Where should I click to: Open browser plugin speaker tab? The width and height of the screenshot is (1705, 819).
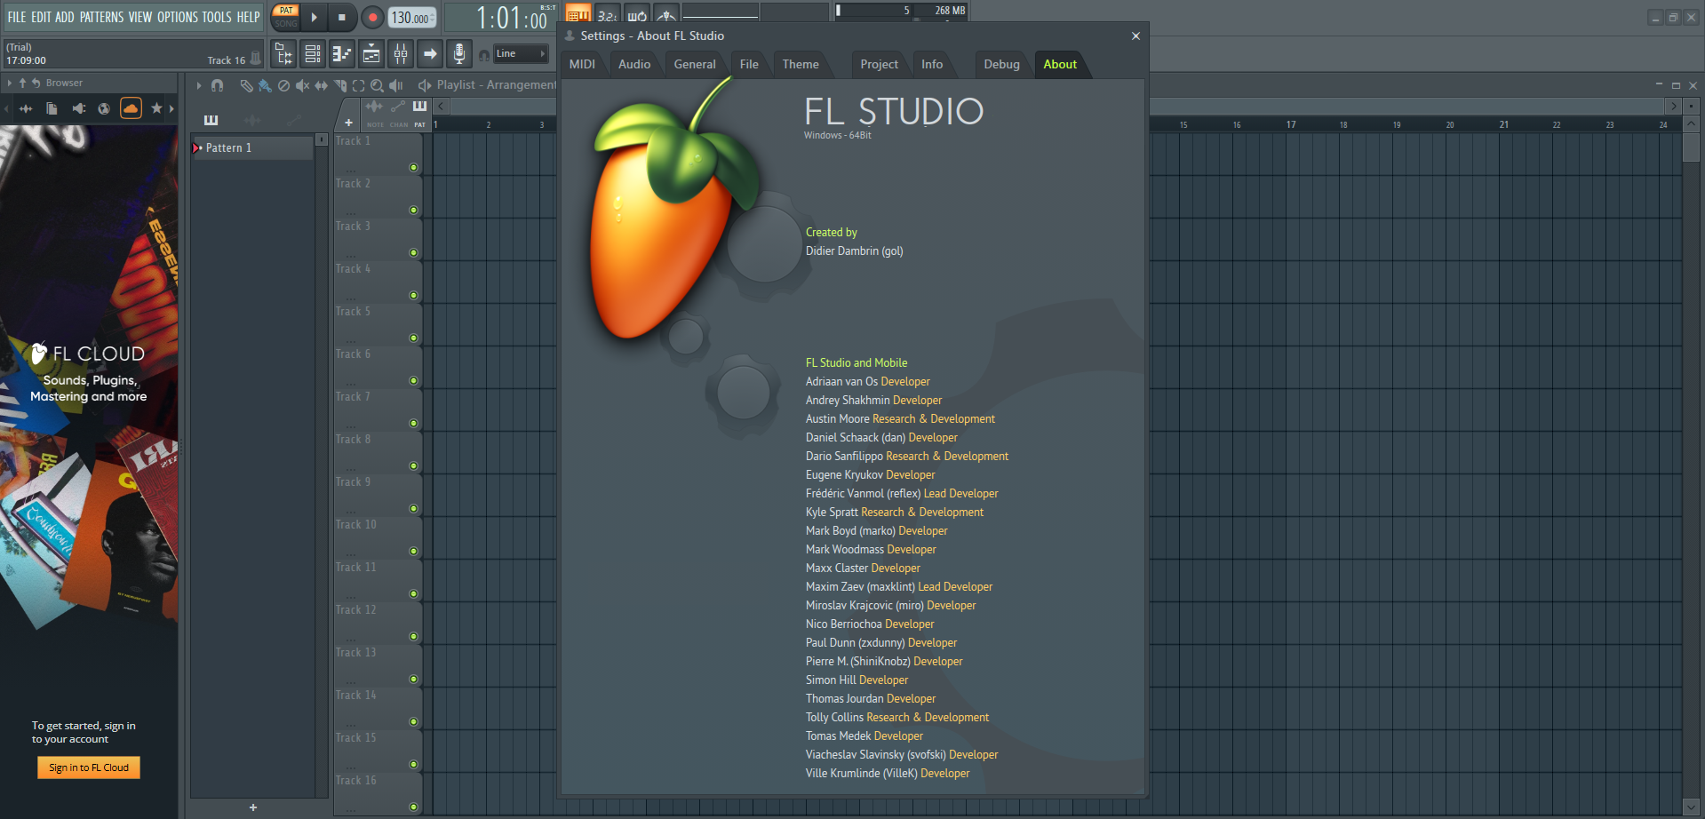pos(78,108)
